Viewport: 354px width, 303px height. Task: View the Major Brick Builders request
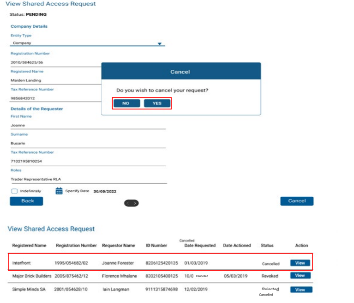click(300, 275)
